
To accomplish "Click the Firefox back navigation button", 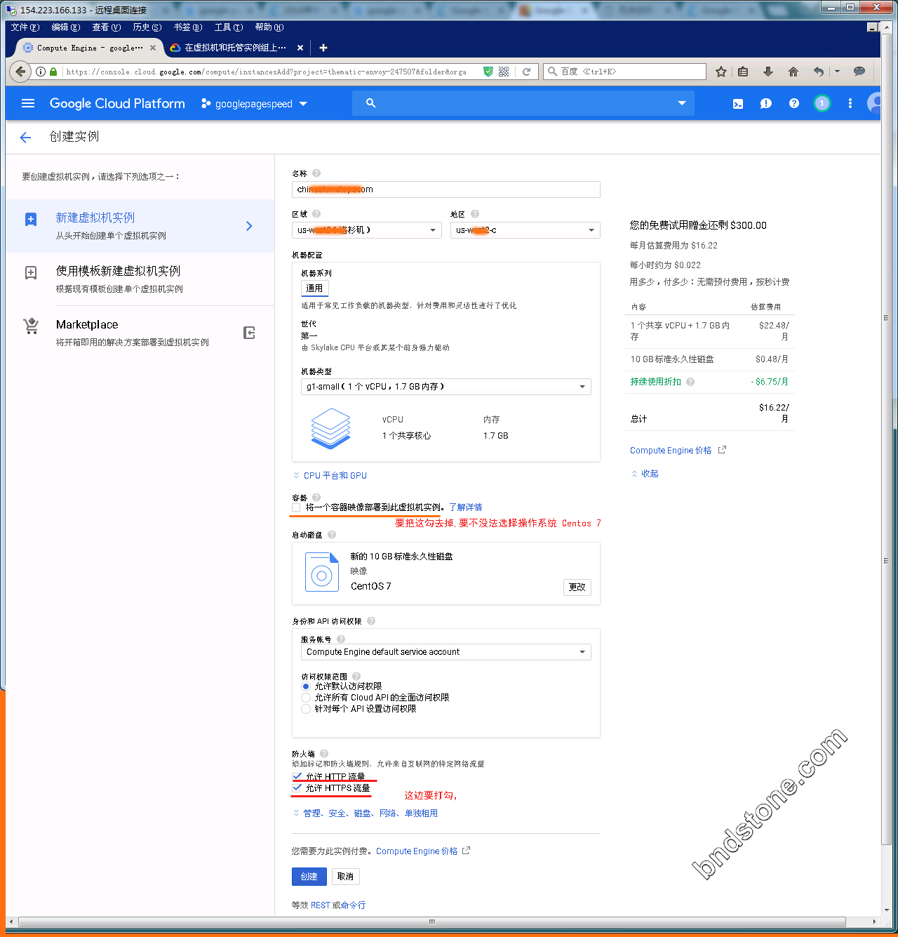I will [x=20, y=72].
